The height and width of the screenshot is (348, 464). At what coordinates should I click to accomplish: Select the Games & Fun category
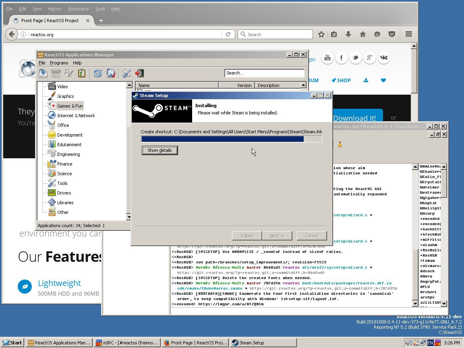point(70,106)
